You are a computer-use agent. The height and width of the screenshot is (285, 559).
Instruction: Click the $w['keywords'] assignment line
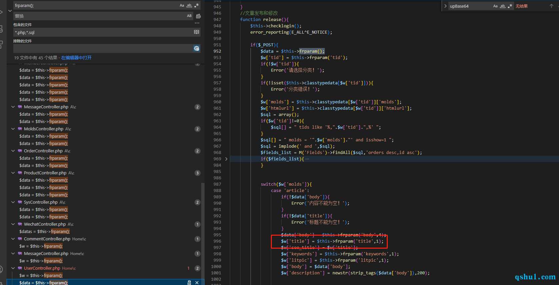pos(340,254)
